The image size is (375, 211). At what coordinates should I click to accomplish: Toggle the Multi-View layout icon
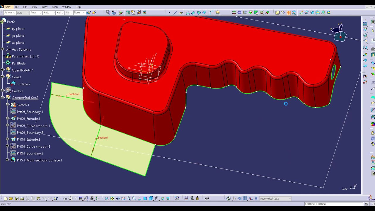click(145, 198)
